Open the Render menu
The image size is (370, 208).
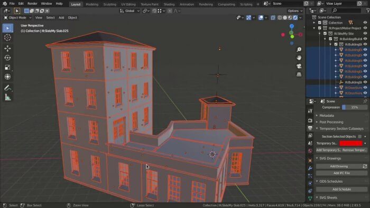[x=32, y=4]
